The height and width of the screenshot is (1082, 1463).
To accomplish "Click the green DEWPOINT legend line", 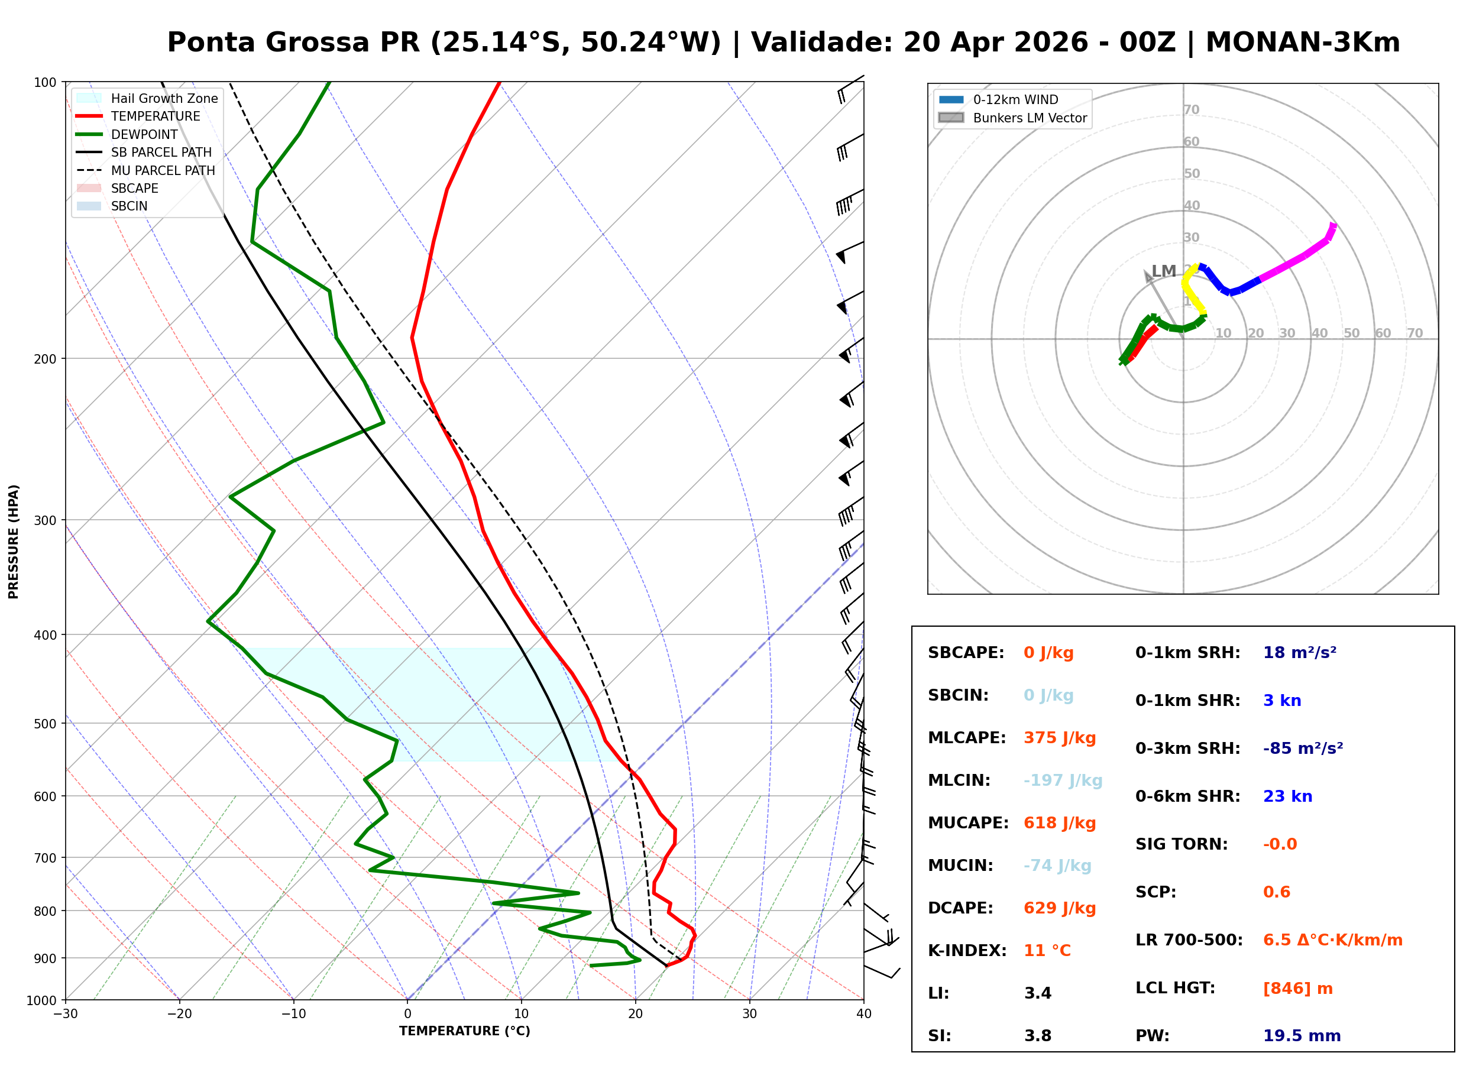I will coord(89,134).
